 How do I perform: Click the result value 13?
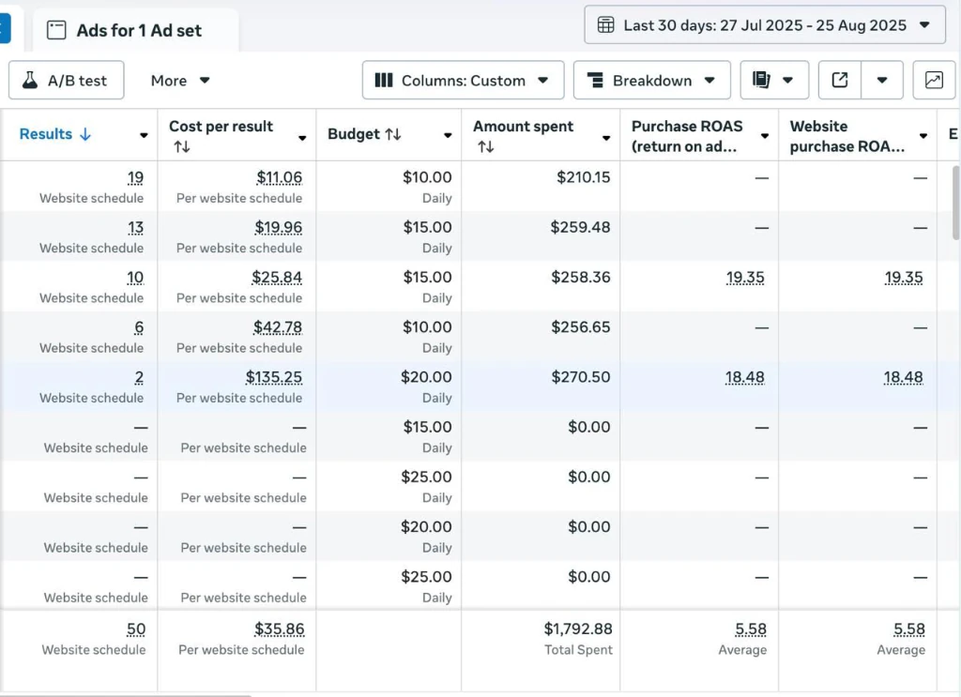tap(135, 228)
